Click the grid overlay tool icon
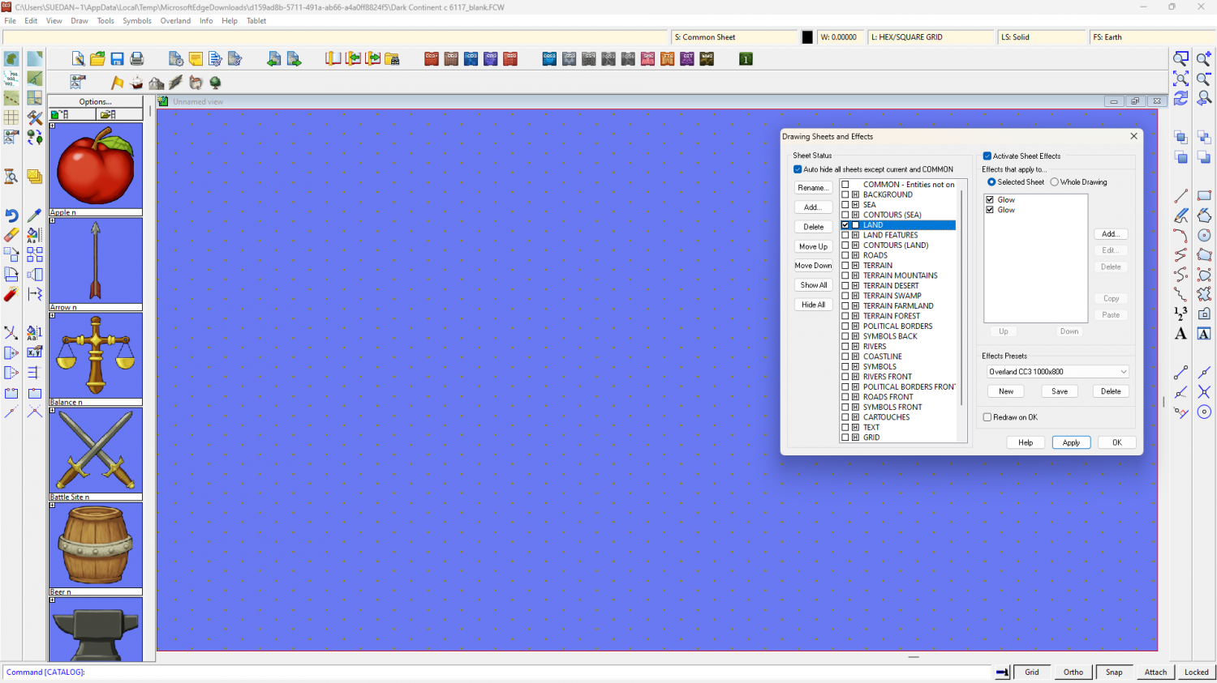This screenshot has width=1217, height=683. coord(11,117)
